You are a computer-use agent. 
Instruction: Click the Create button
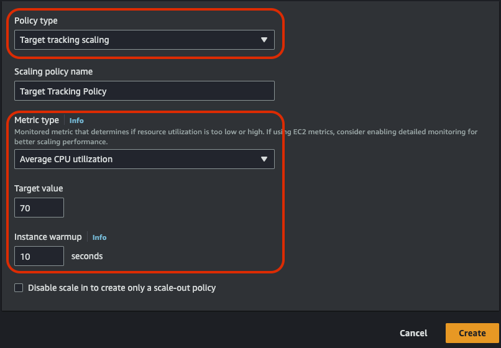click(x=472, y=333)
